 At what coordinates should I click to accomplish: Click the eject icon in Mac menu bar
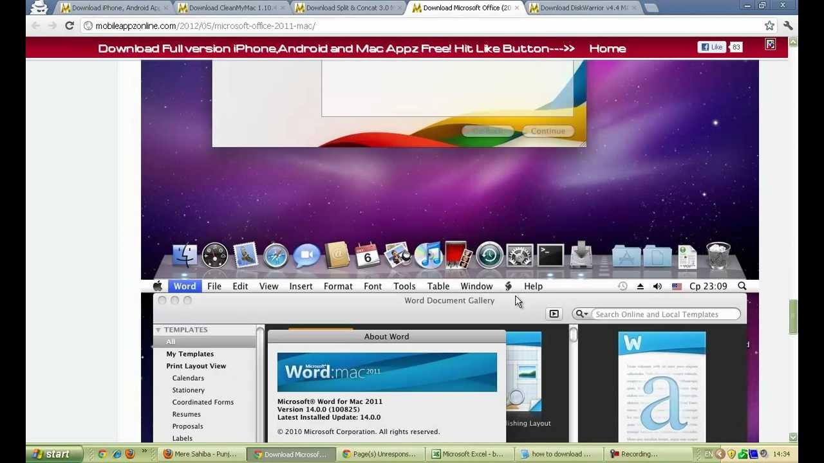pos(640,286)
